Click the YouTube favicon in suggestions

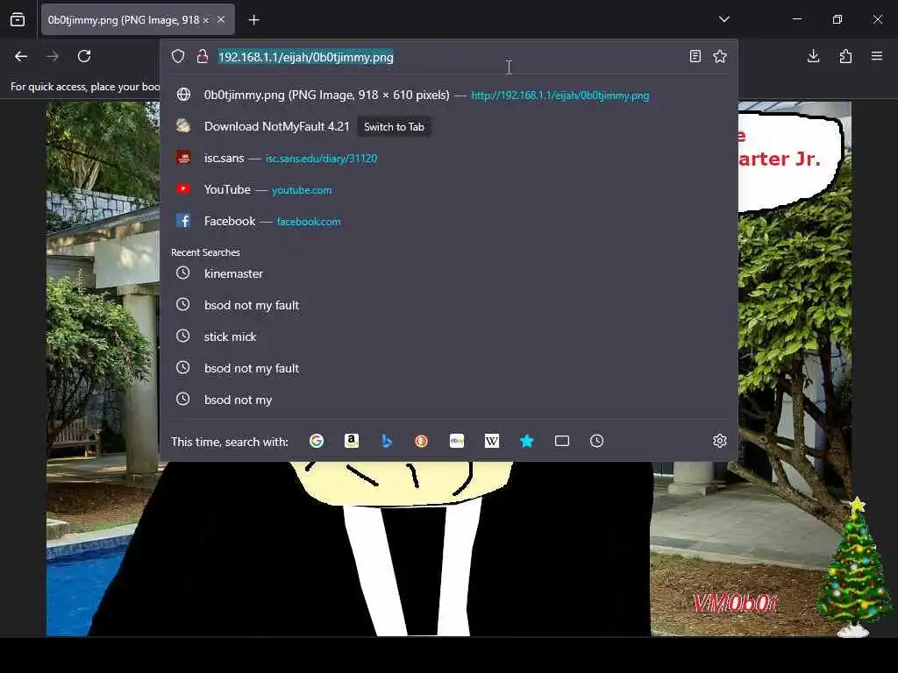pos(183,189)
